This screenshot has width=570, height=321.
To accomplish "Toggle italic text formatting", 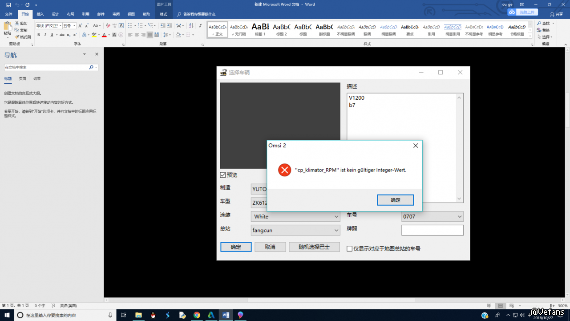I will pos(45,35).
